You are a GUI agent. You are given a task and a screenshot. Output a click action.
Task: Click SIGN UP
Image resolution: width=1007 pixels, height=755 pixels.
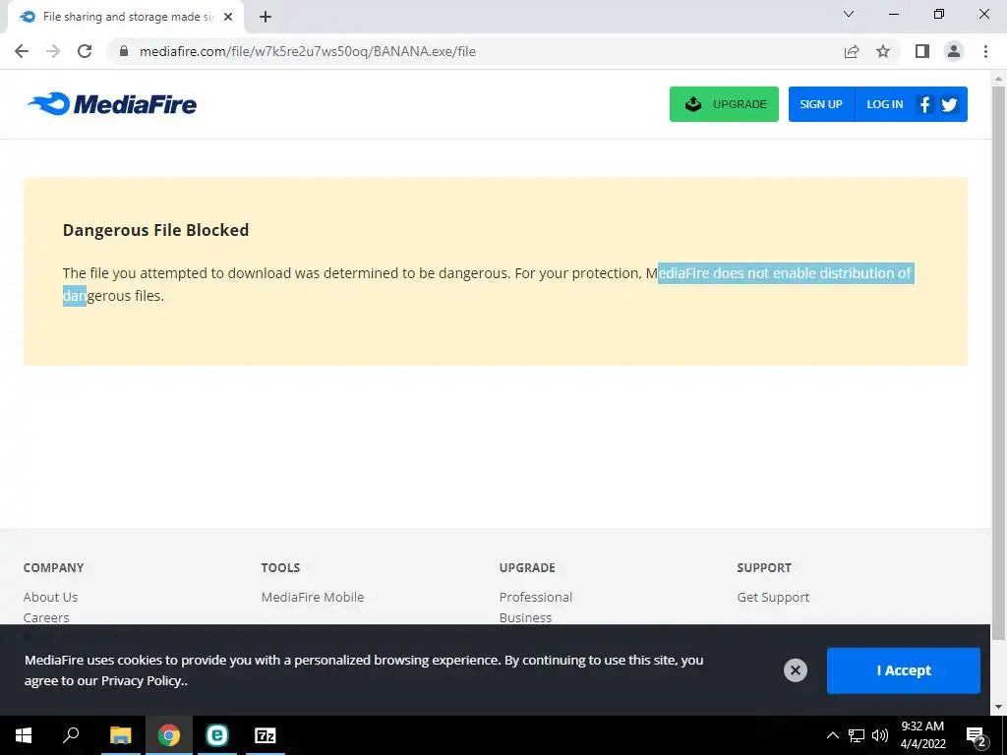click(821, 104)
